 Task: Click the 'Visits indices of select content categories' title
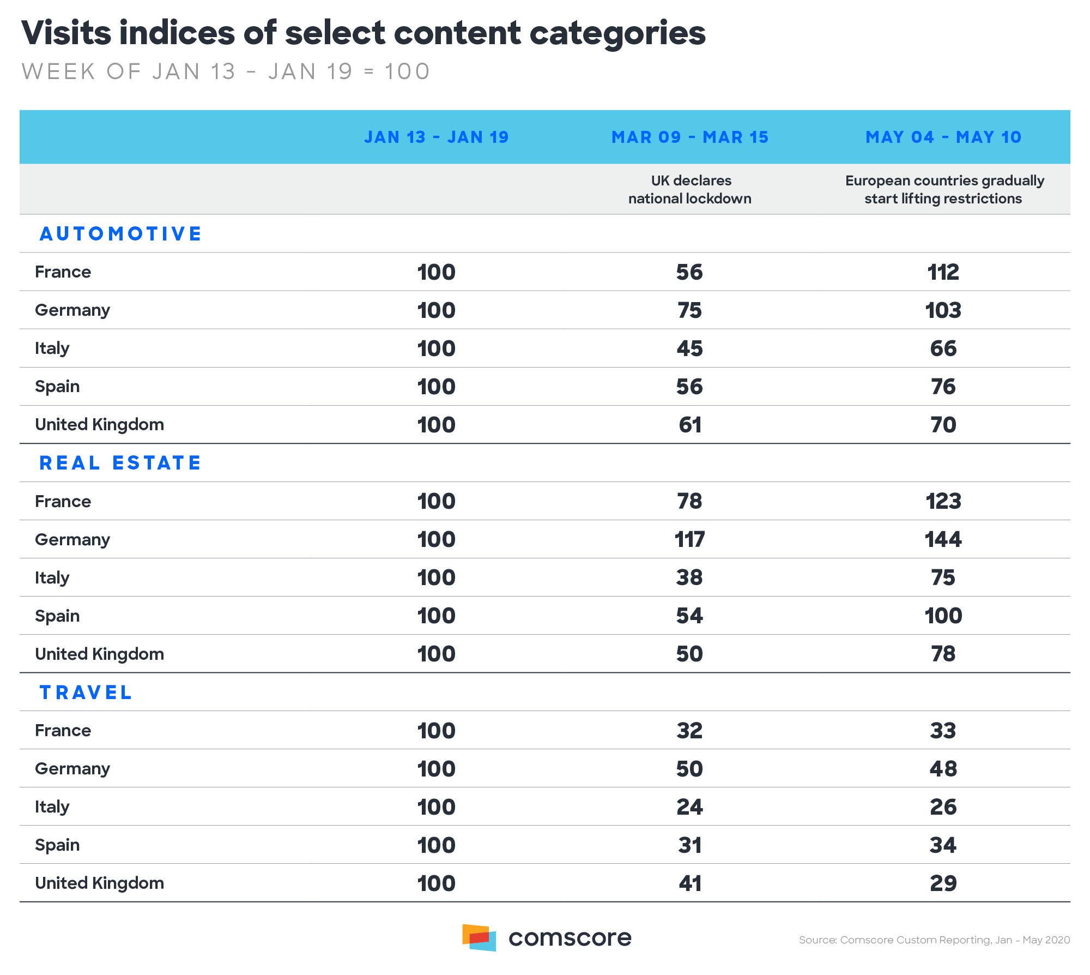[x=363, y=33]
